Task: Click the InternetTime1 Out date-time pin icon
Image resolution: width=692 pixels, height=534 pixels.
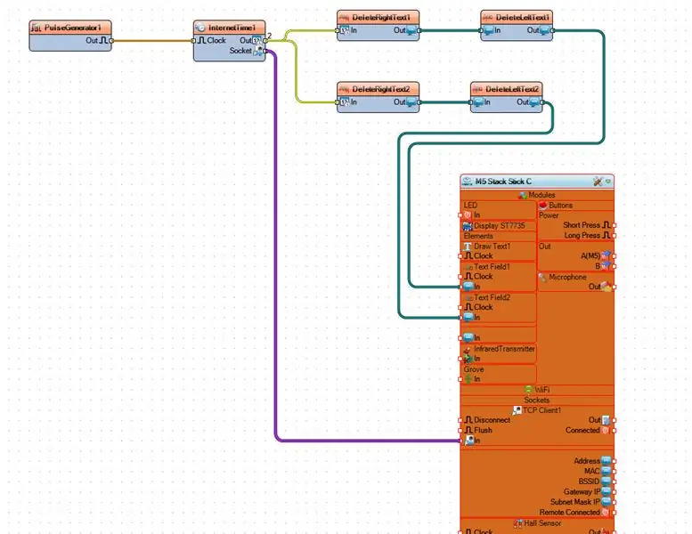Action: (x=256, y=41)
